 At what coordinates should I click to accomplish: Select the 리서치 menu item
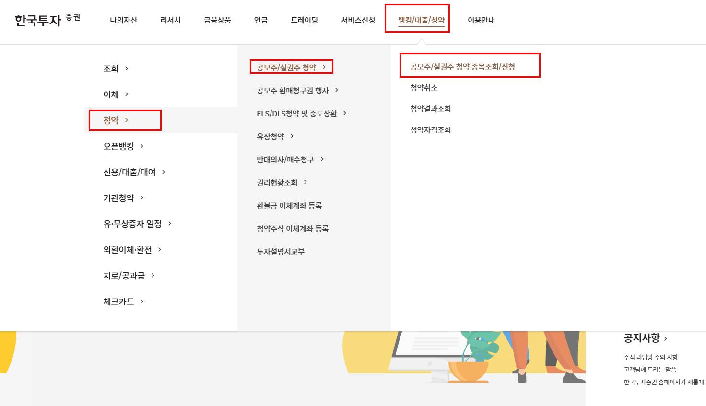click(170, 20)
